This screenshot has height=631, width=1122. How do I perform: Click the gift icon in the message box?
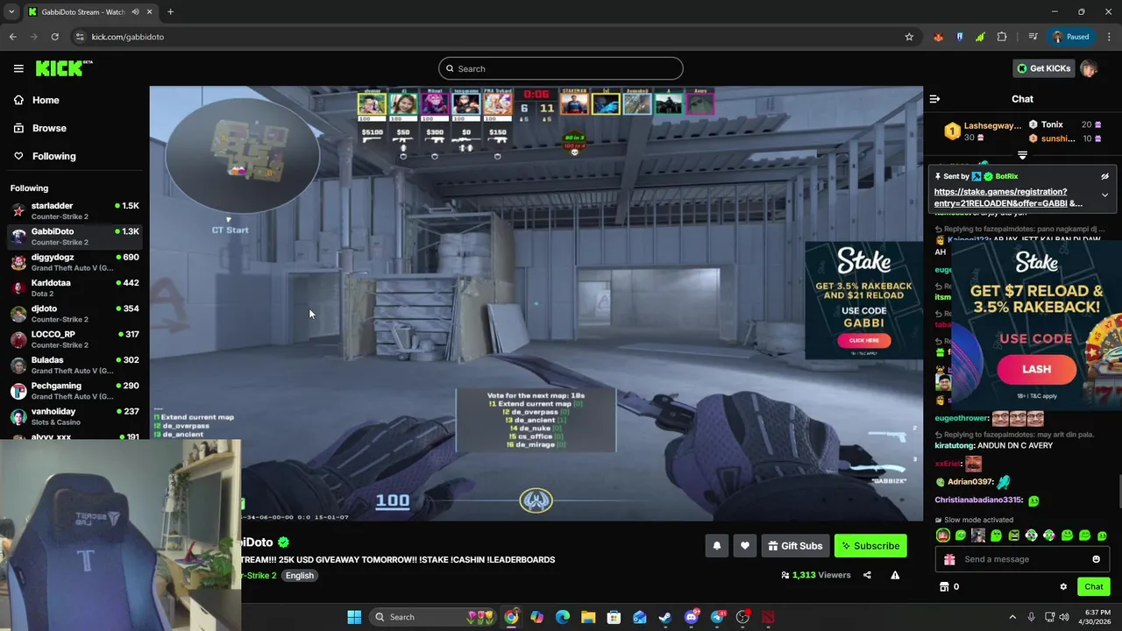(x=949, y=559)
